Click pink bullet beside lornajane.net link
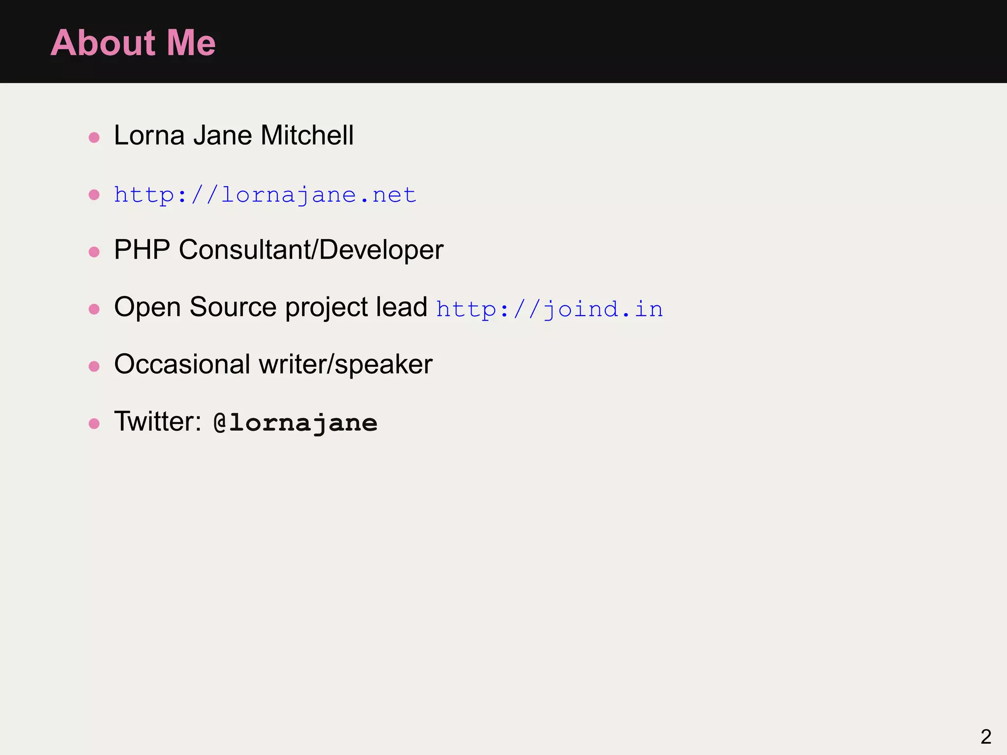 94,195
